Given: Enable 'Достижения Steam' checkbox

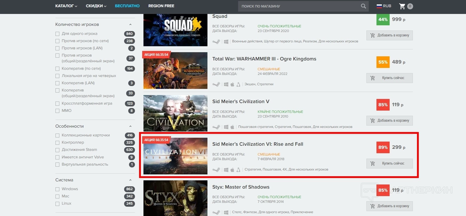Looking at the screenshot, I should (57, 150).
